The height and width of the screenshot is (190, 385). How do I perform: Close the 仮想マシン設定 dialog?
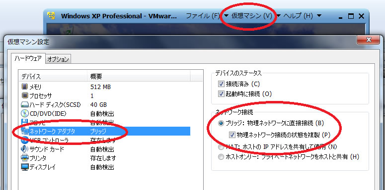click(368, 40)
